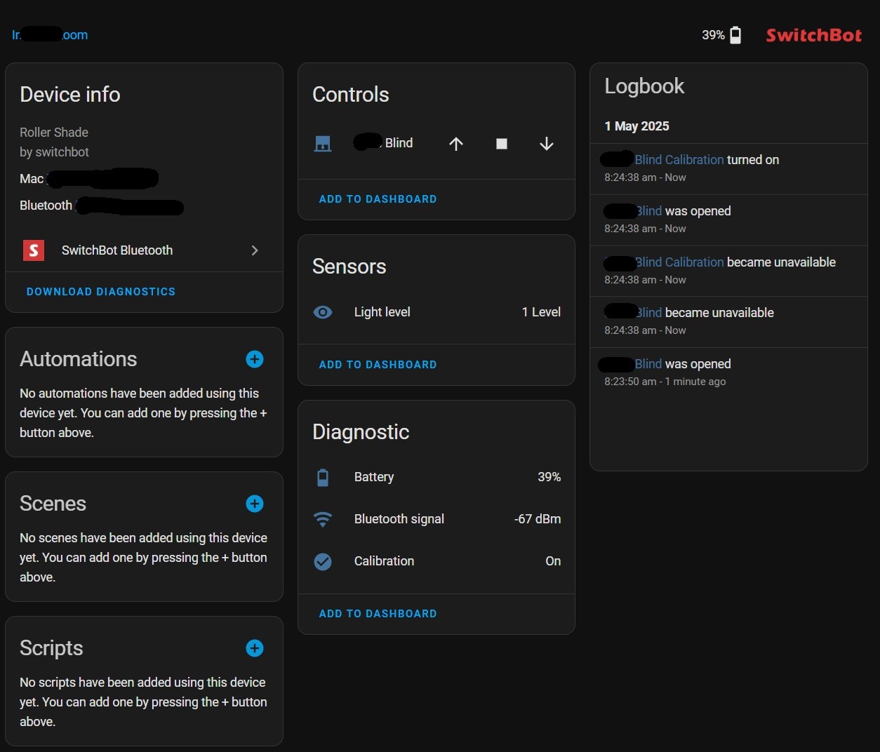
Task: Expand SwitchBot Bluetooth integration chevron
Action: tap(255, 250)
